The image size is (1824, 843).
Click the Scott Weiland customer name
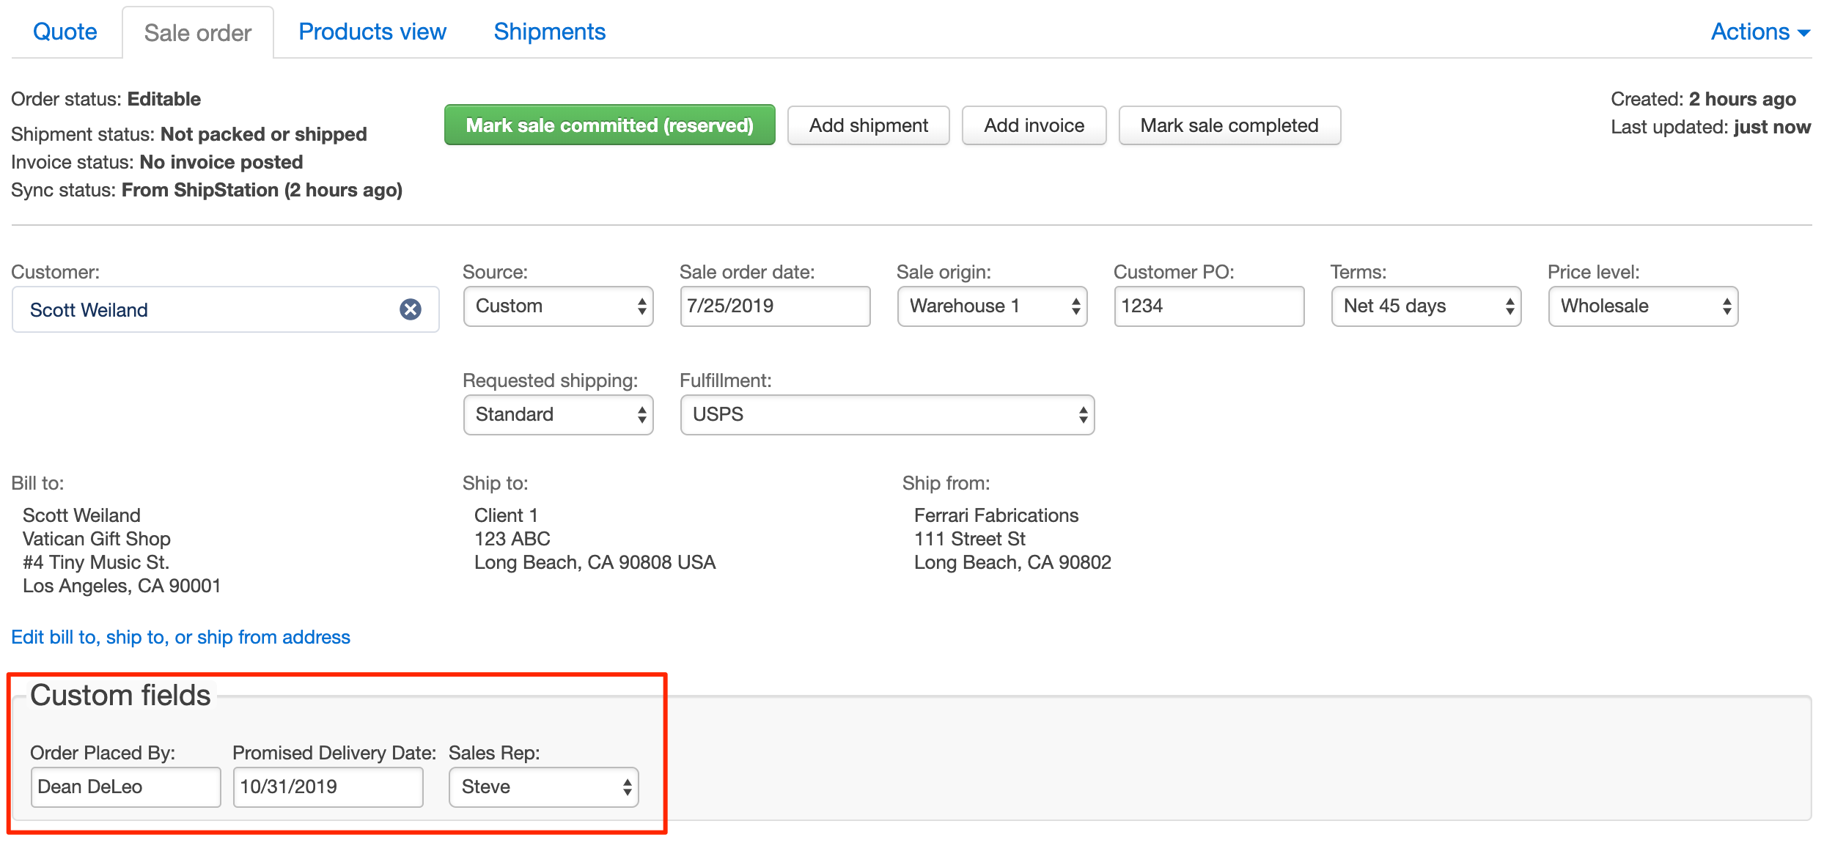pos(89,310)
